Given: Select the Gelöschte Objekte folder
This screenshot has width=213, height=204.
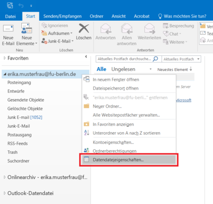Looking at the screenshot, I should (25, 109).
